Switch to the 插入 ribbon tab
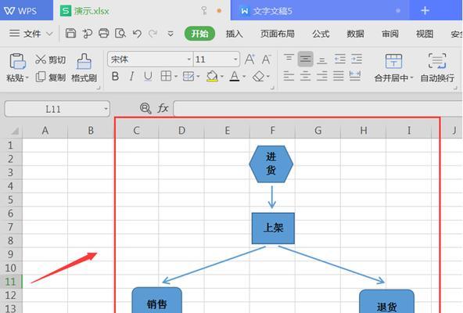 coord(234,34)
